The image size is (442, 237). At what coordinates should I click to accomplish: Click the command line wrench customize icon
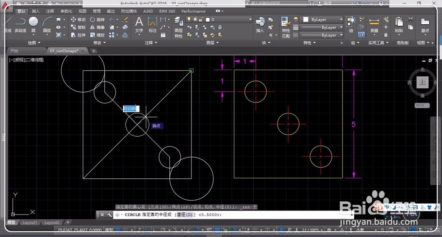[x=109, y=215]
